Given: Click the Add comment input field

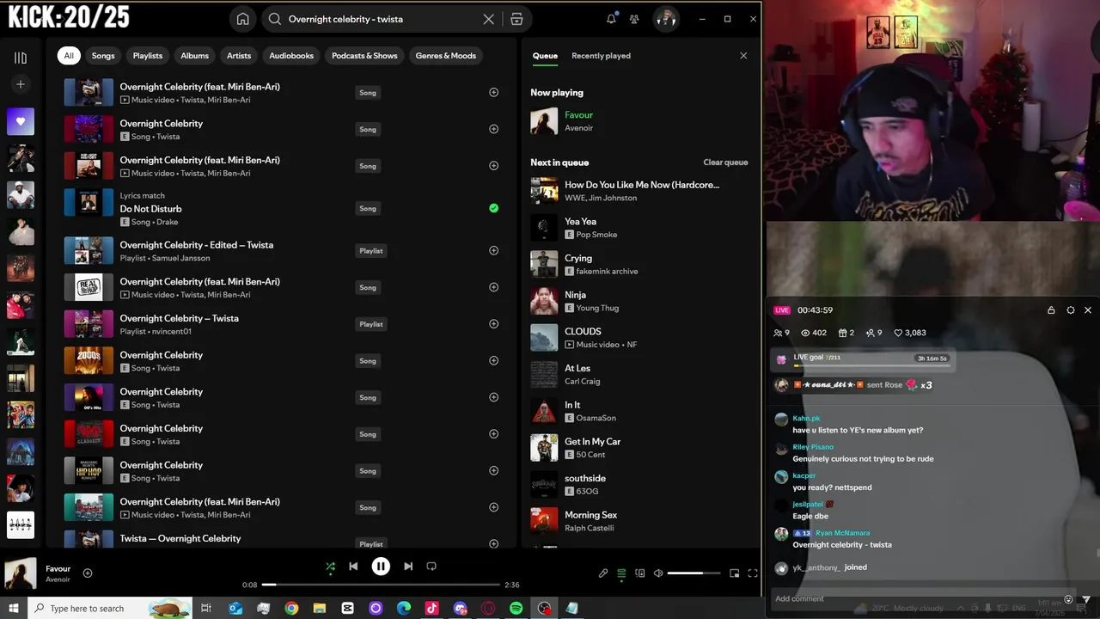Looking at the screenshot, I should tap(915, 599).
